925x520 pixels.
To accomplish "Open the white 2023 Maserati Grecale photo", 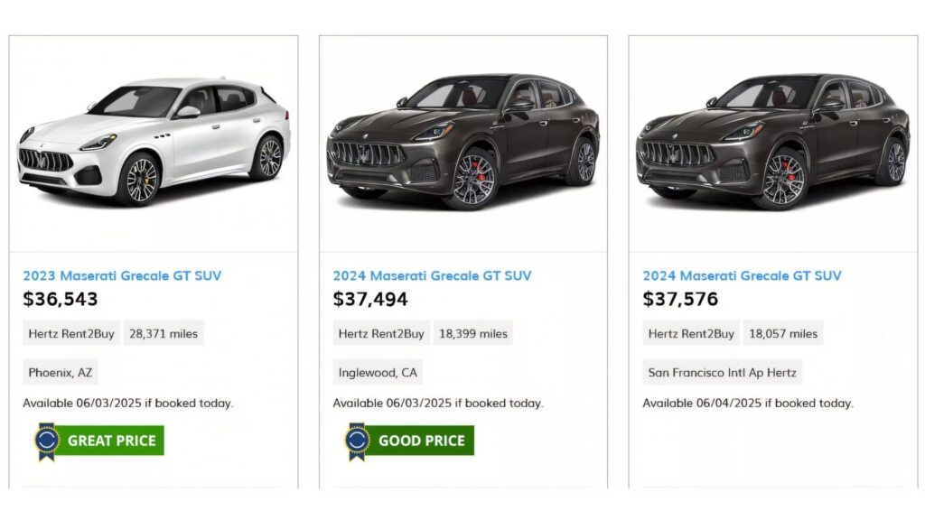I will 154,144.
